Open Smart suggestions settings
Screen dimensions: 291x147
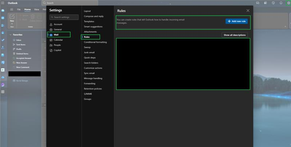[93, 27]
